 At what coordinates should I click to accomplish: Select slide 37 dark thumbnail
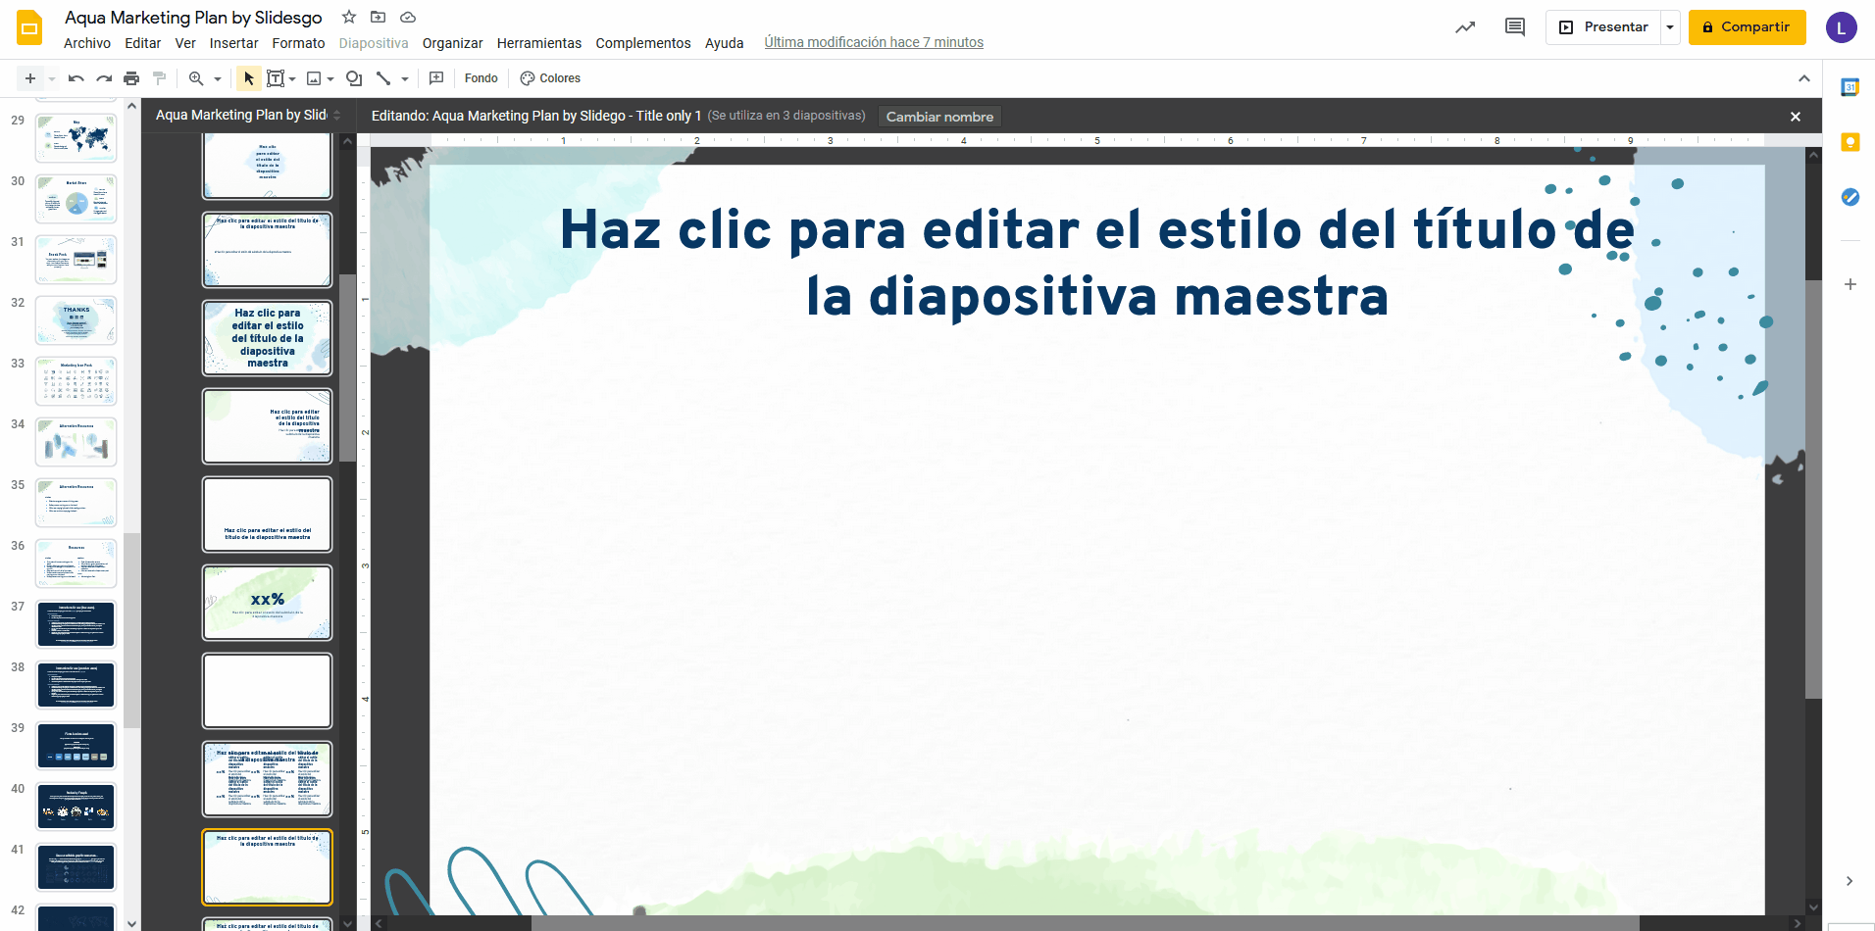76,624
